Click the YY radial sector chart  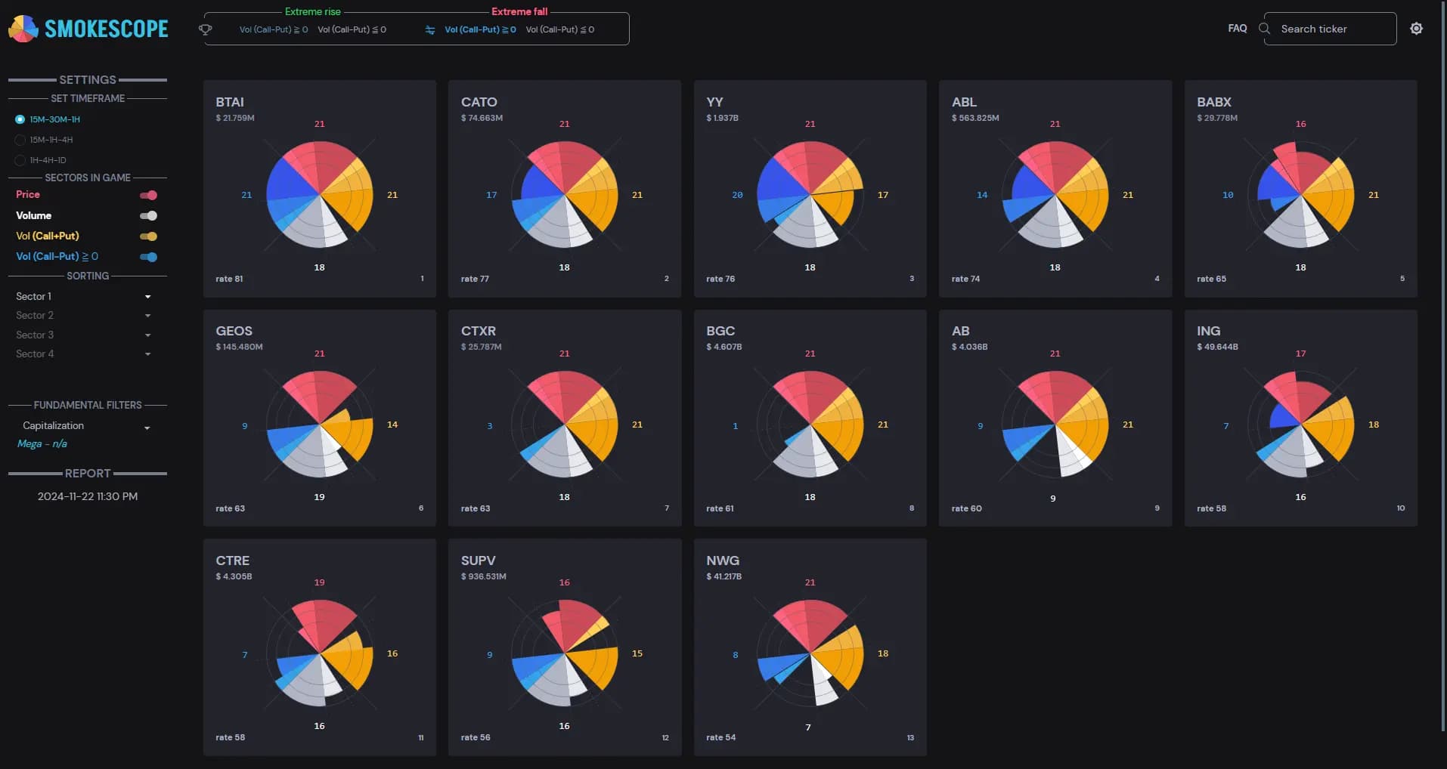(x=810, y=195)
